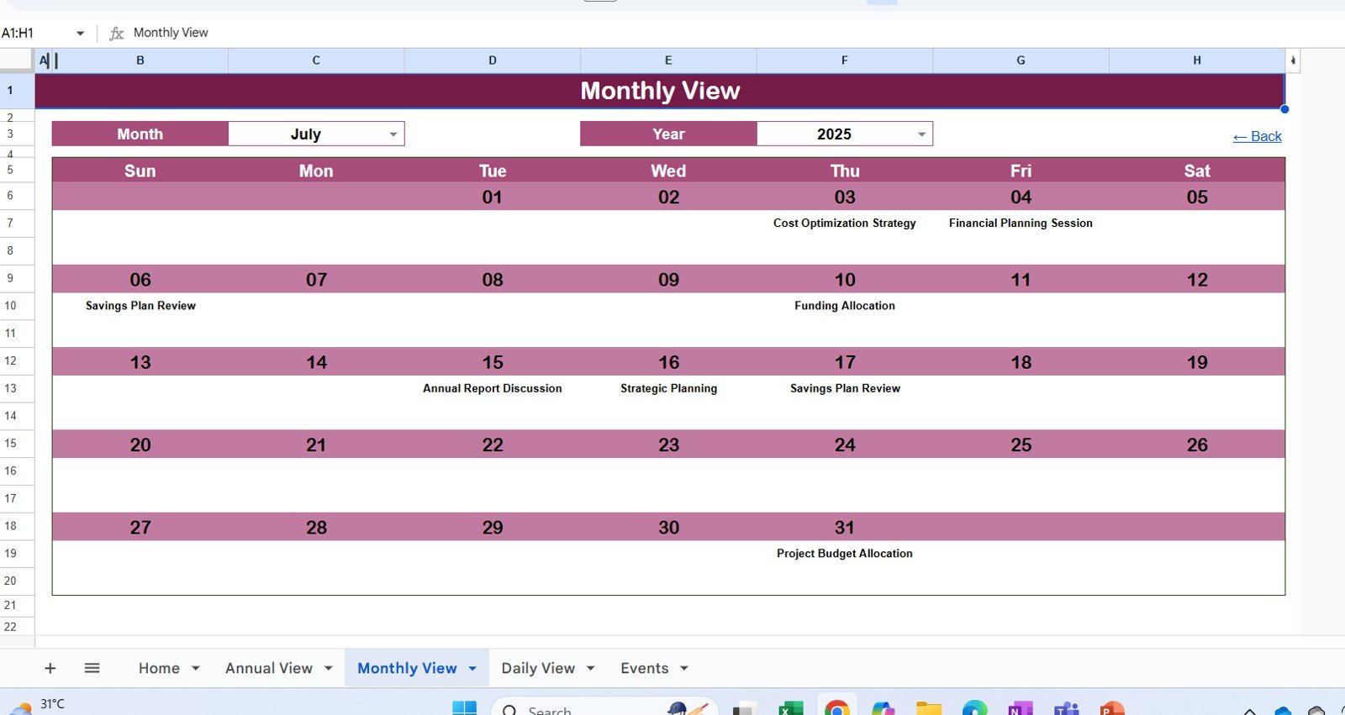
Task: Click the Add Sheet plus icon
Action: (50, 668)
